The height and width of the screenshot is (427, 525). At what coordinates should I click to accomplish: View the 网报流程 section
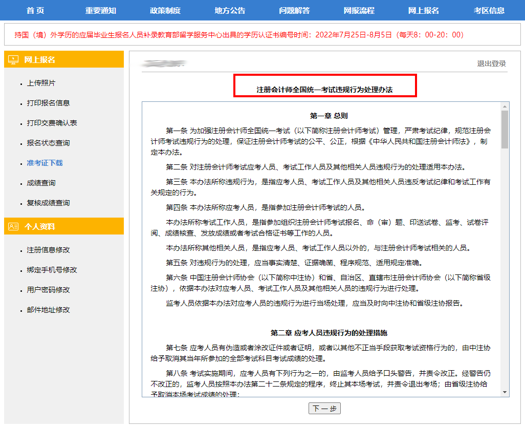[x=359, y=10]
